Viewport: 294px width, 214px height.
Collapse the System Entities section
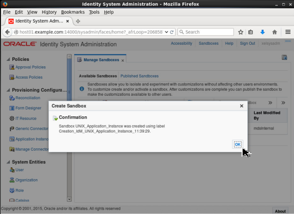click(x=8, y=162)
